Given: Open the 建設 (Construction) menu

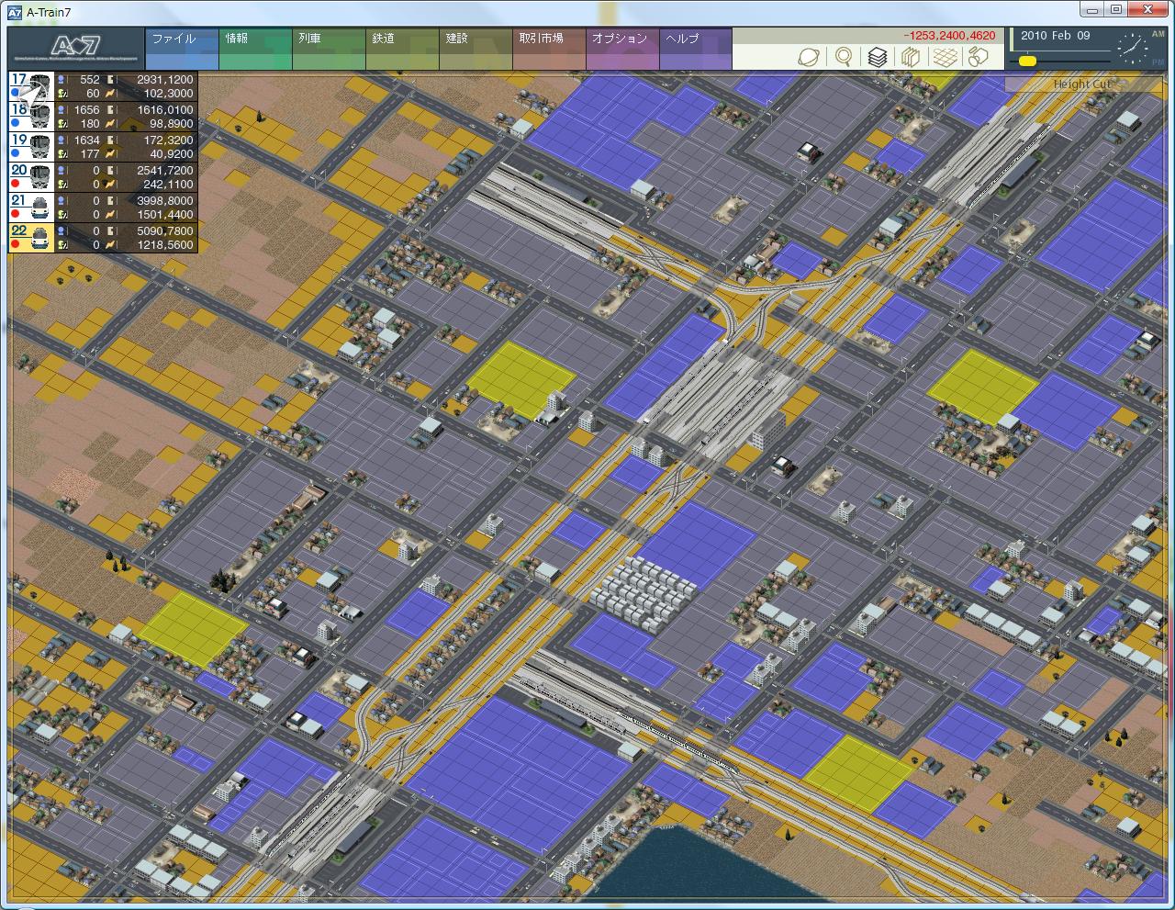Looking at the screenshot, I should coord(476,49).
